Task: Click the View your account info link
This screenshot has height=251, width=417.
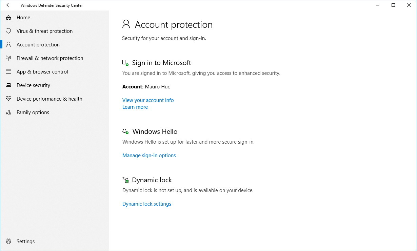Action: [148, 100]
